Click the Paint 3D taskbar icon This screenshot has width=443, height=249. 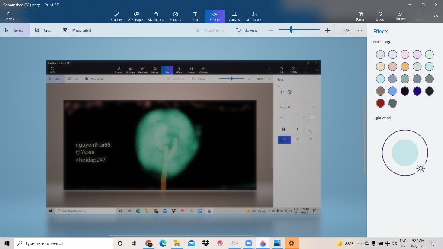[263, 243]
